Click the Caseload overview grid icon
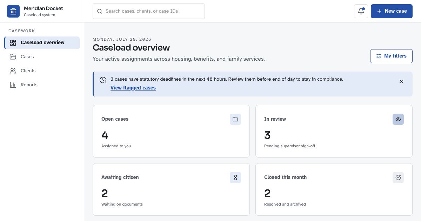 pos(13,43)
